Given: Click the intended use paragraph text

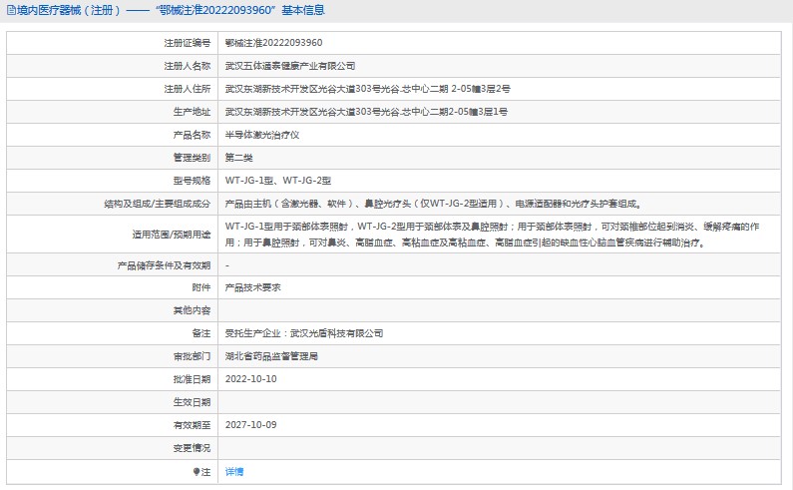Looking at the screenshot, I should click(x=492, y=235).
